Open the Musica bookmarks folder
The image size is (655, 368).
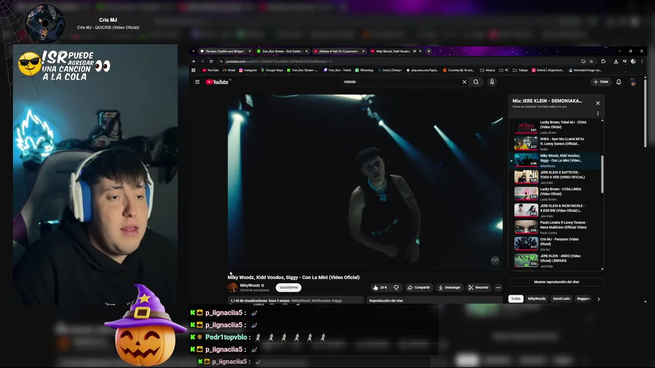(488, 70)
